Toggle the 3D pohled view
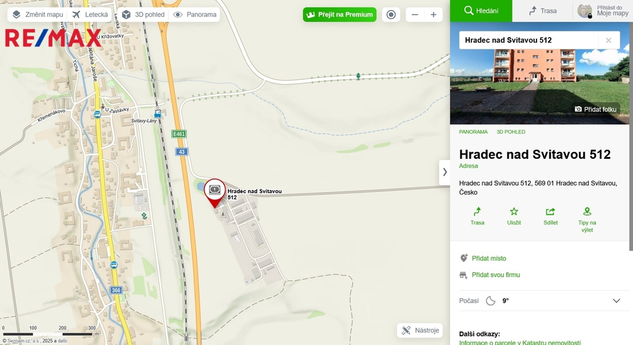The image size is (633, 345). pos(143,15)
